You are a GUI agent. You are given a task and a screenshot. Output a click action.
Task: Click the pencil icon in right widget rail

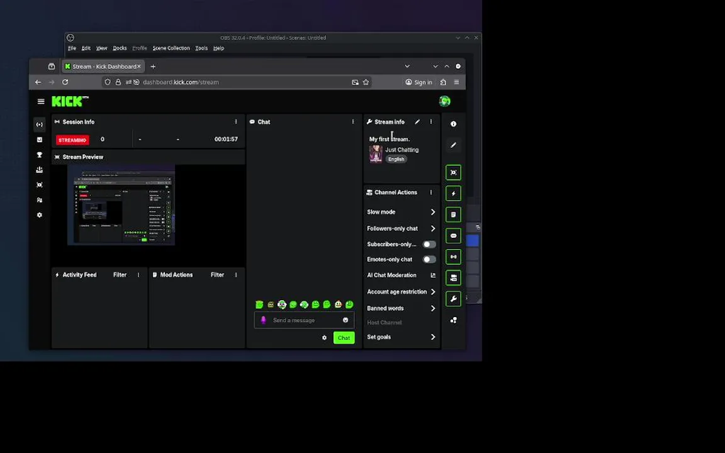pyautogui.click(x=454, y=145)
